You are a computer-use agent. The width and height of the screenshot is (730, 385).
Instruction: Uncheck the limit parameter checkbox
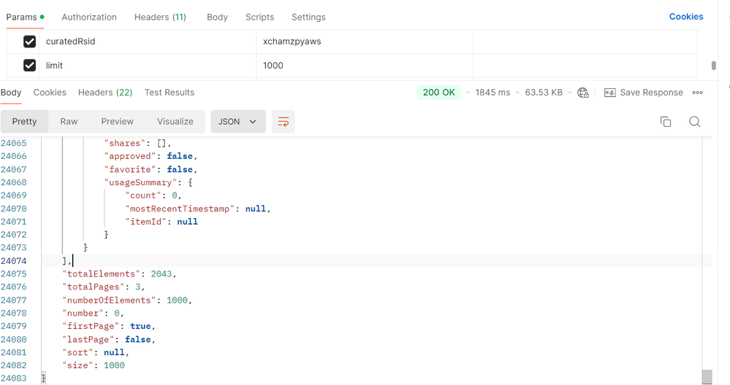pos(30,66)
